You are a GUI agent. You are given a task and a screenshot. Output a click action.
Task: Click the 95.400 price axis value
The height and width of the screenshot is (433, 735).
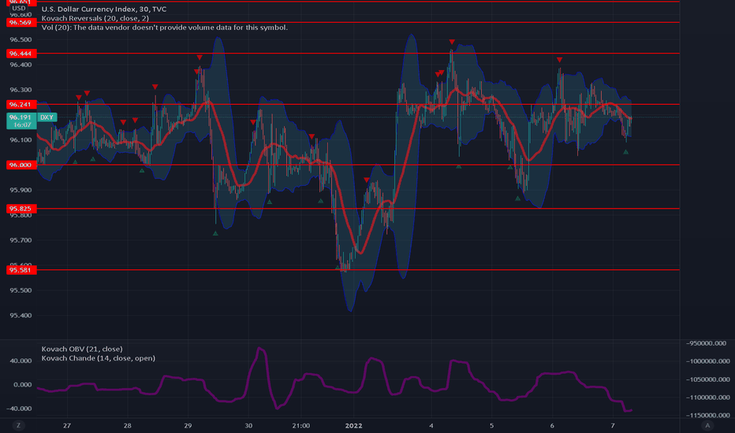(x=21, y=316)
